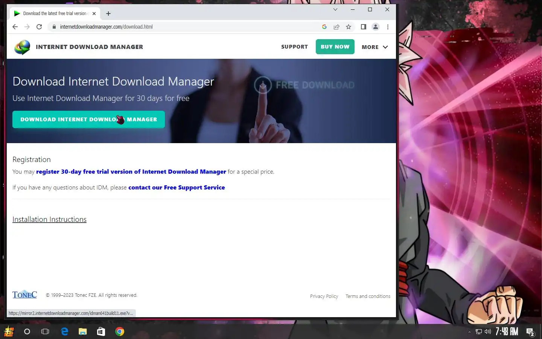Open Chrome three-dot menu
542x339 pixels.
(x=388, y=27)
